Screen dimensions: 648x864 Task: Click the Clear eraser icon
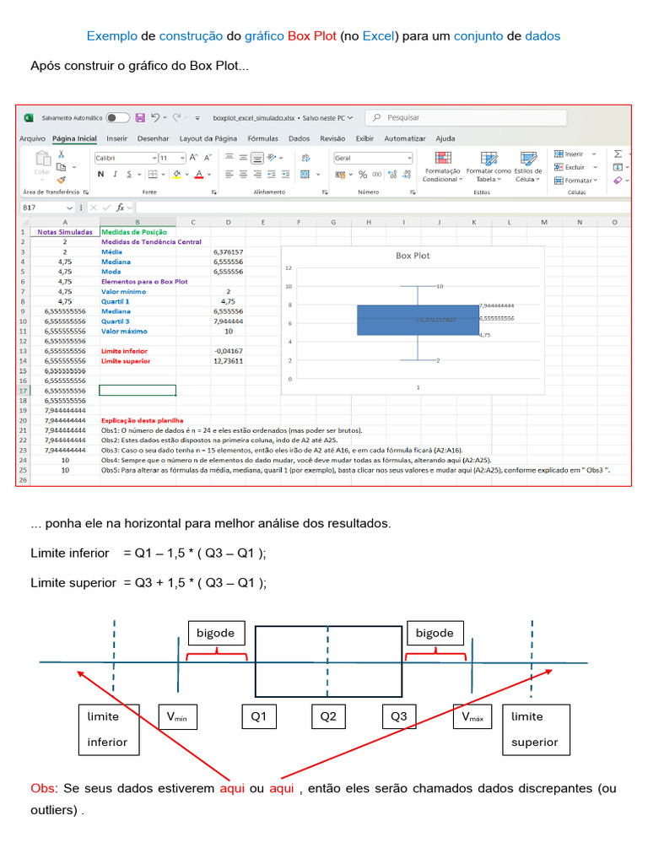click(x=618, y=181)
